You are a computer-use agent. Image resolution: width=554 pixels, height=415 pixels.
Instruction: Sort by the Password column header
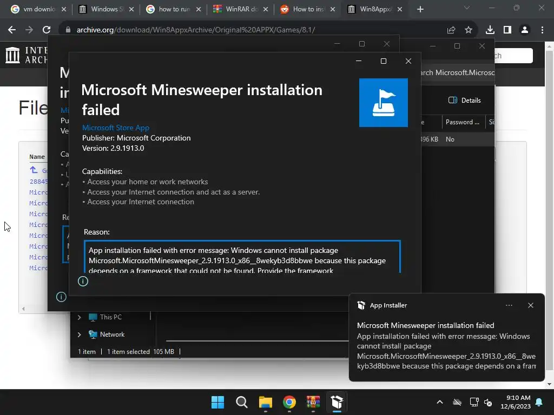tap(463, 122)
